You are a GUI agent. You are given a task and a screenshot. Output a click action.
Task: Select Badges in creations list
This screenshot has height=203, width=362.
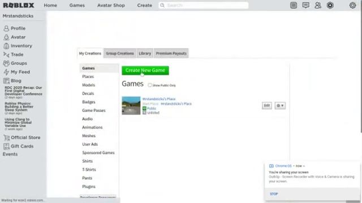pos(89,102)
